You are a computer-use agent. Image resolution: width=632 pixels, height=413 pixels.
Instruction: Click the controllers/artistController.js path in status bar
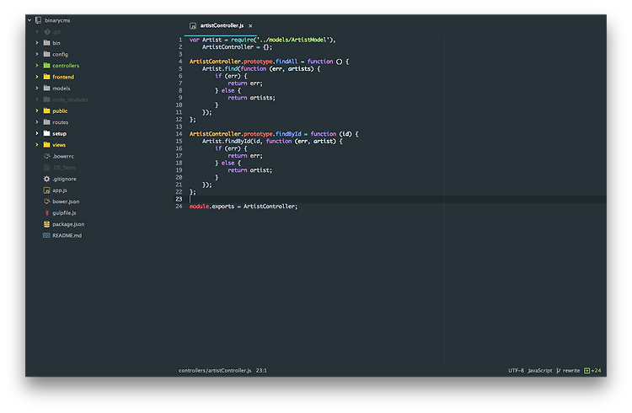tap(215, 370)
